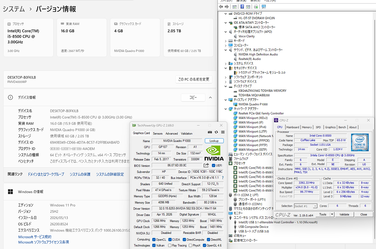Collapse the ディスプレイ アダプター tree node

(x=226, y=100)
